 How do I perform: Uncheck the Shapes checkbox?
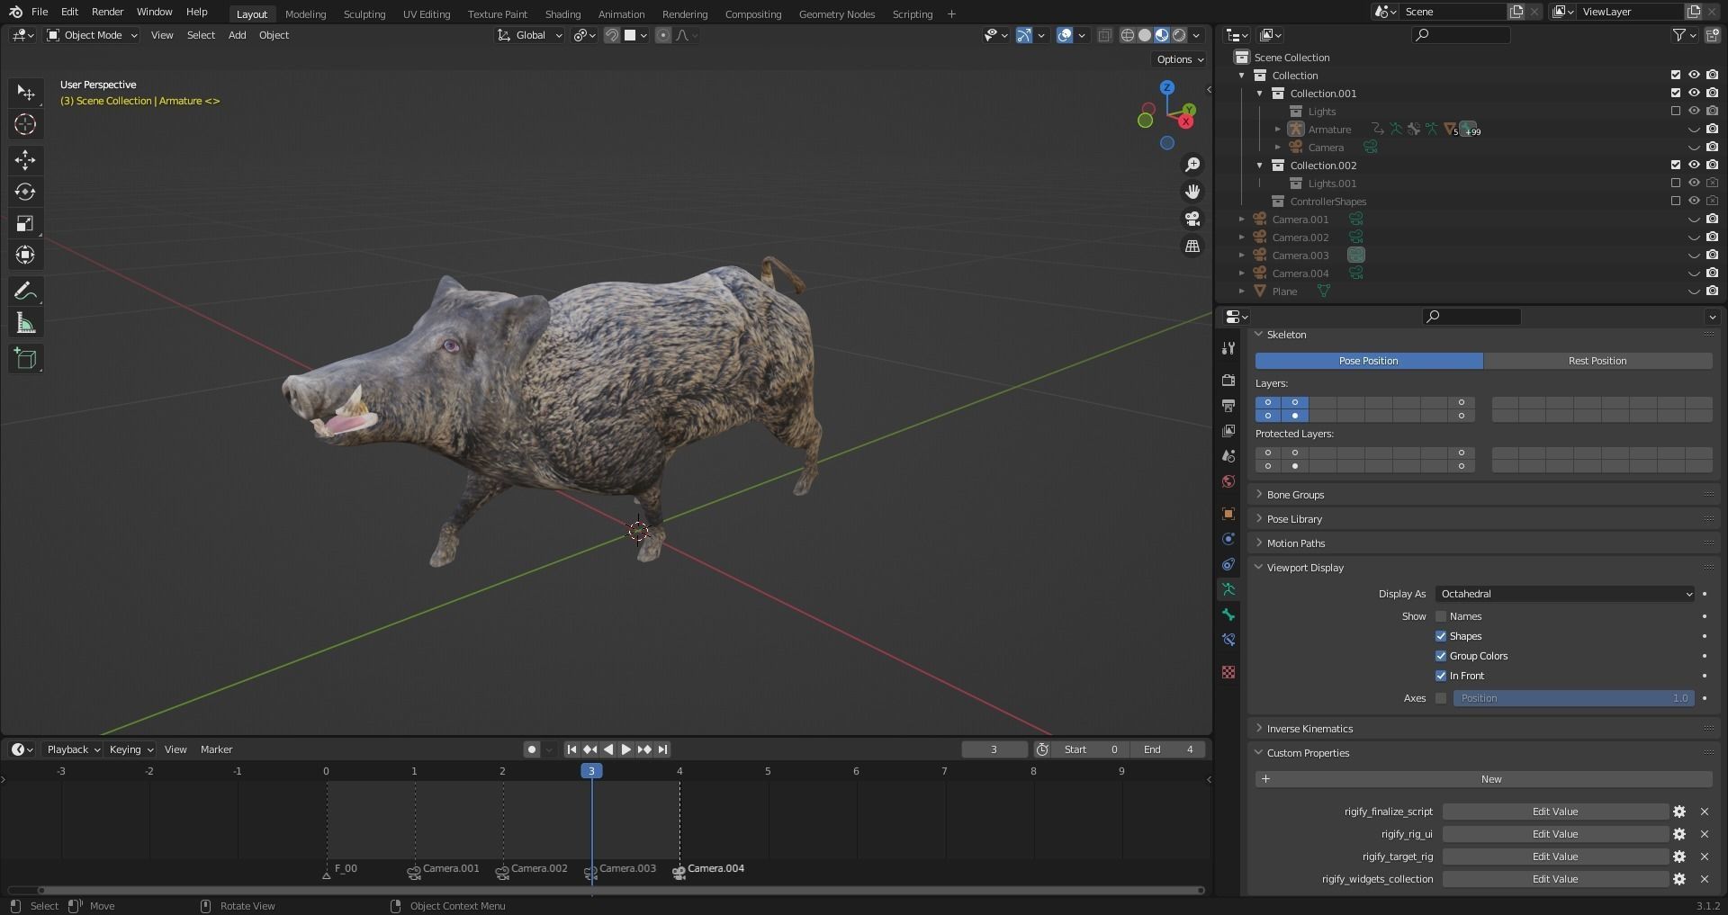[1441, 636]
